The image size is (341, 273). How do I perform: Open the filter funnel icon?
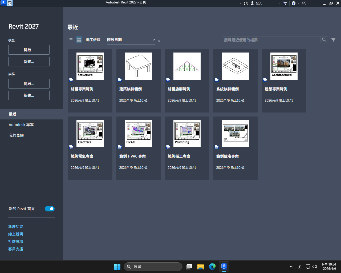[333, 40]
